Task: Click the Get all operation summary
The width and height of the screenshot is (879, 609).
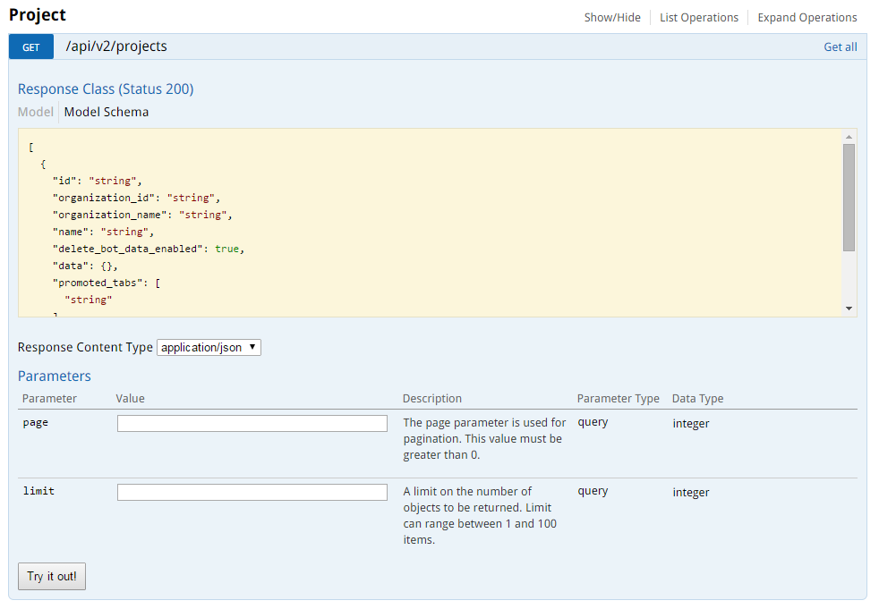Action: 840,47
